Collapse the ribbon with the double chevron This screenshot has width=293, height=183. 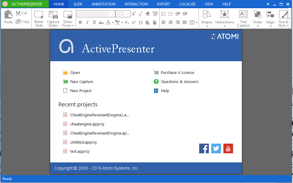268,4
